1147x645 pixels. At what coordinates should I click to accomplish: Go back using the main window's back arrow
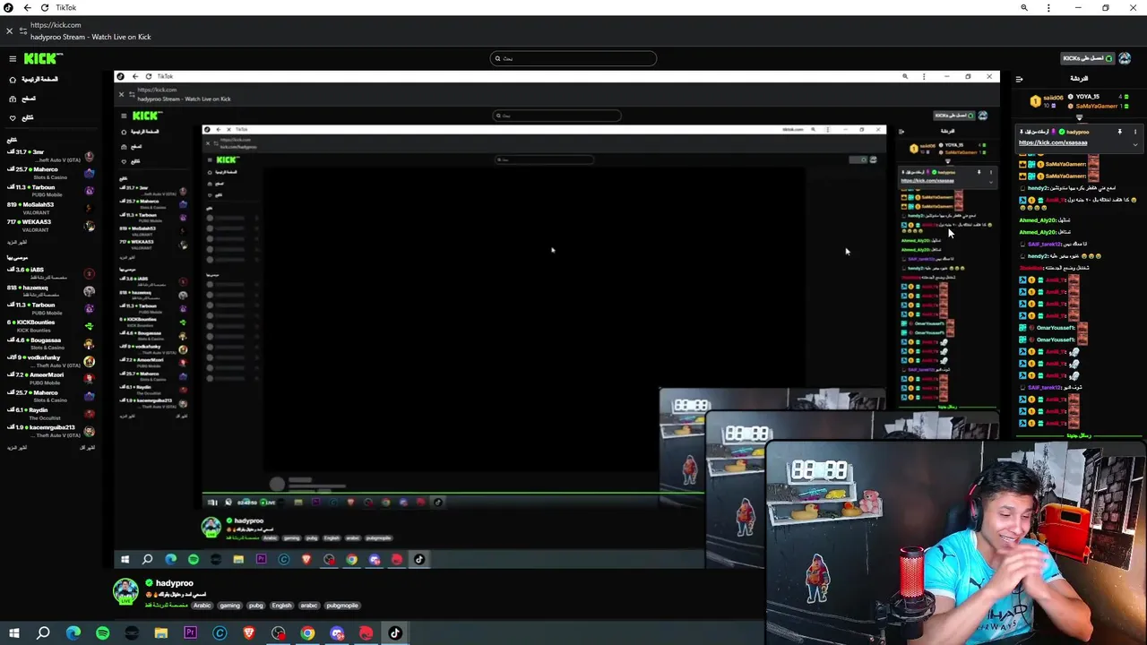coord(27,8)
